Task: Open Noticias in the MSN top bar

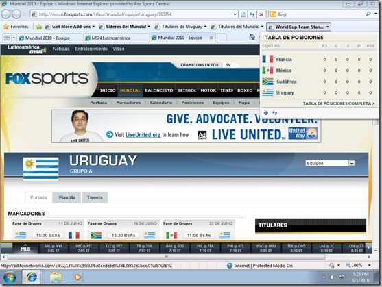Action: [x=61, y=49]
